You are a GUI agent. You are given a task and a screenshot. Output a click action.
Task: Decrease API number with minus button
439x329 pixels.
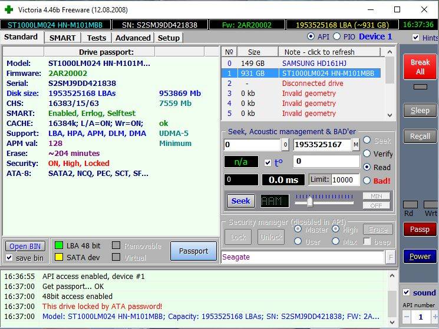click(407, 317)
